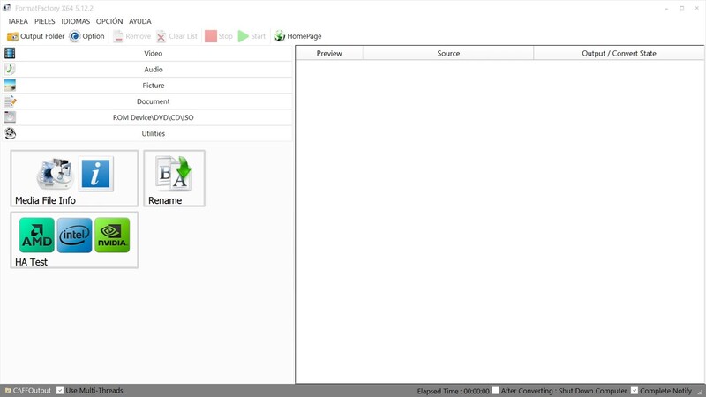This screenshot has height=397, width=706.
Task: Click the Remove toolbar icon
Action: [118, 36]
